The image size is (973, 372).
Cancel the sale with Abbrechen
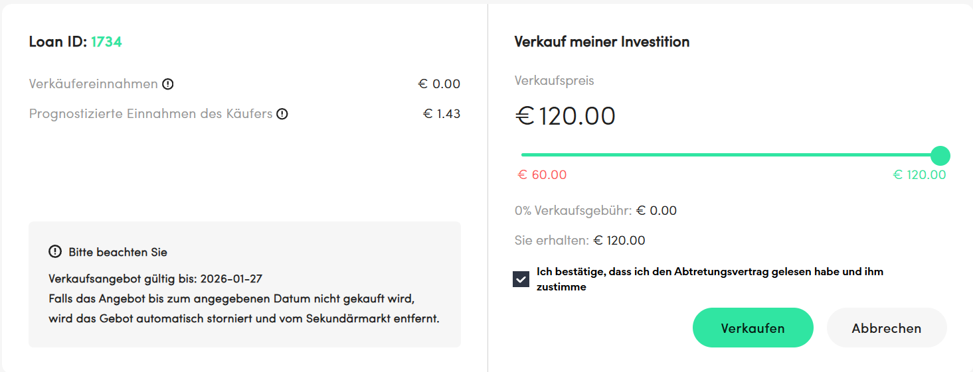coord(886,328)
